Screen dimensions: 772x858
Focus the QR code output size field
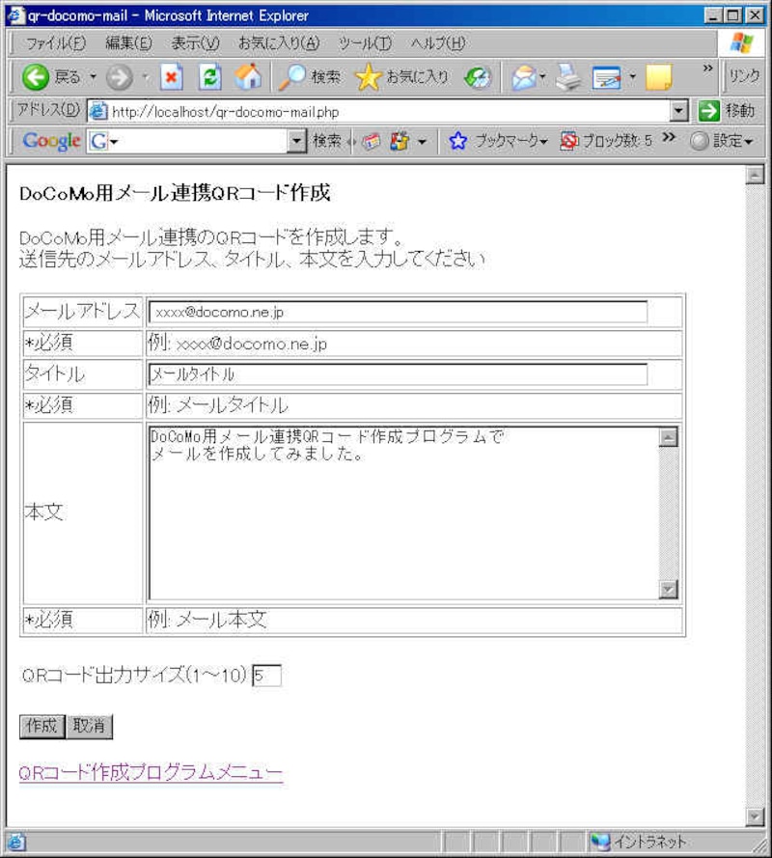[266, 676]
